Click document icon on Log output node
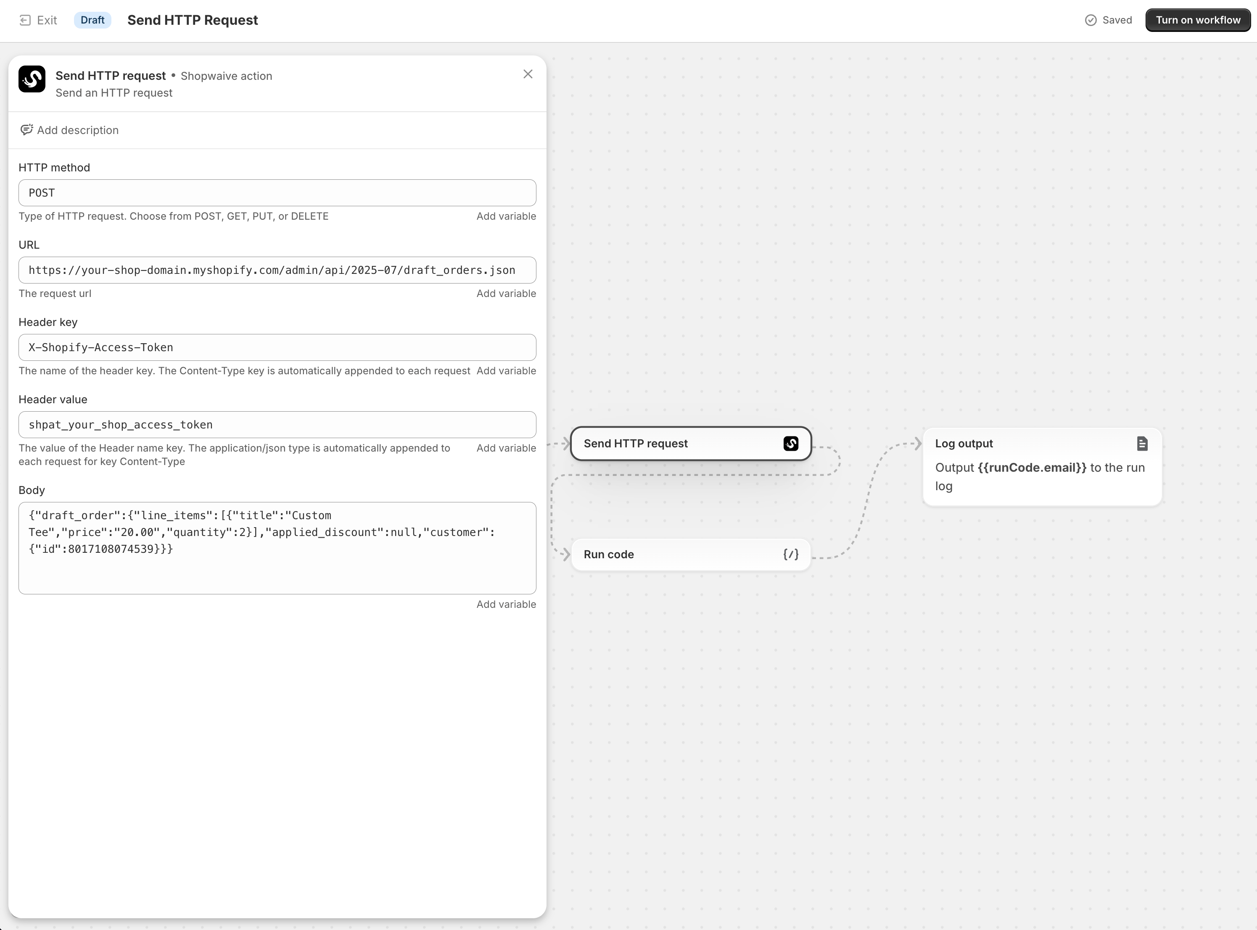 click(x=1141, y=444)
